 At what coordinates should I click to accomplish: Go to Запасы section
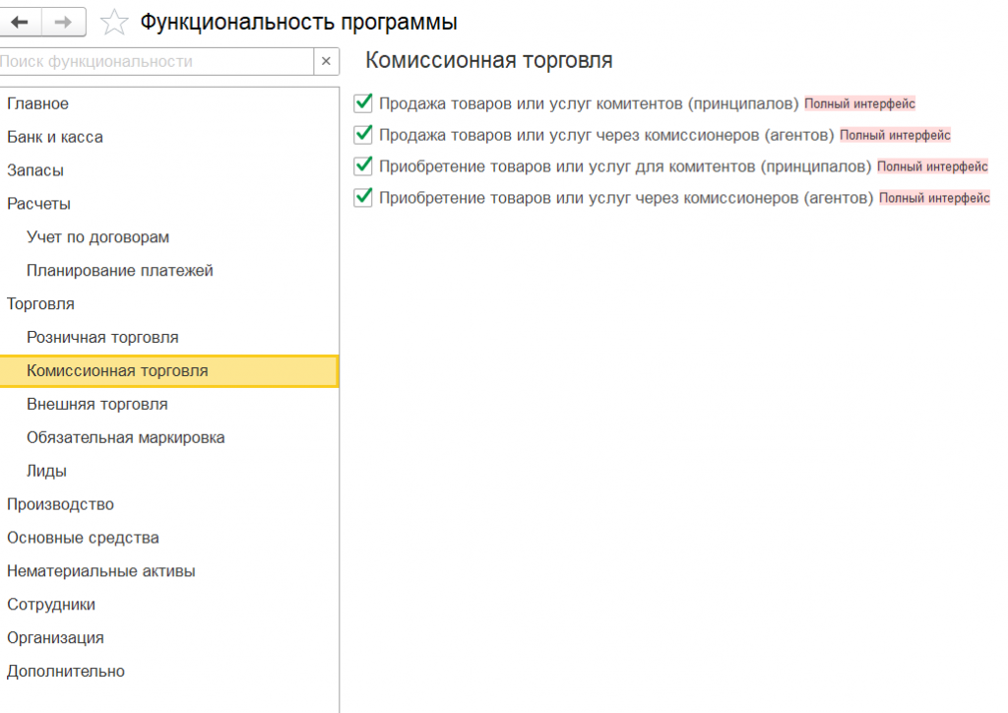click(35, 170)
